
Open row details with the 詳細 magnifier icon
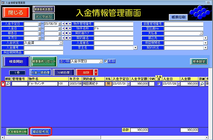pos(202,84)
